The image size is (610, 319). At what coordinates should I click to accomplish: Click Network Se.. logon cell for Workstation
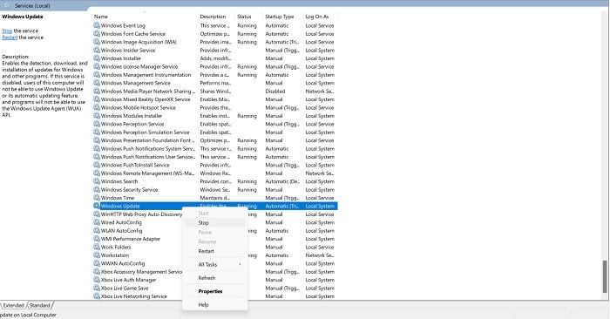(x=320, y=255)
